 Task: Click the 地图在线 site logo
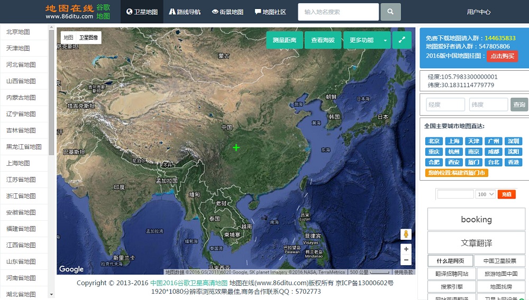tap(78, 12)
